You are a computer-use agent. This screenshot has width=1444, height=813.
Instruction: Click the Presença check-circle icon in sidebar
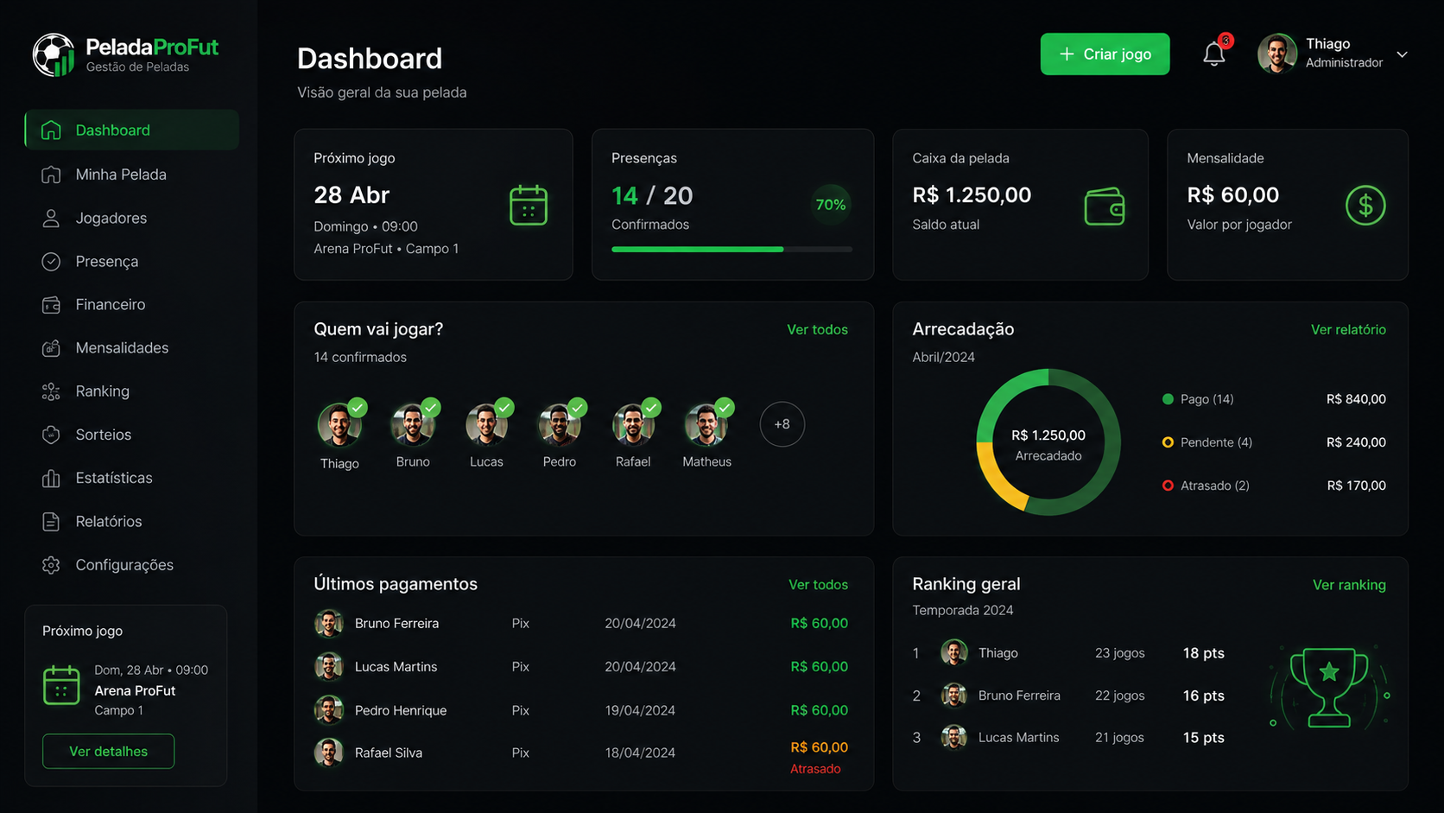click(51, 262)
